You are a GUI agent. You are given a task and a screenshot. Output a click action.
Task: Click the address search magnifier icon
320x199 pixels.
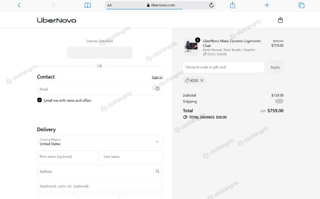158,171
